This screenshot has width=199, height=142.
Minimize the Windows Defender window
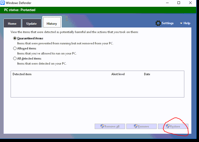point(167,3)
